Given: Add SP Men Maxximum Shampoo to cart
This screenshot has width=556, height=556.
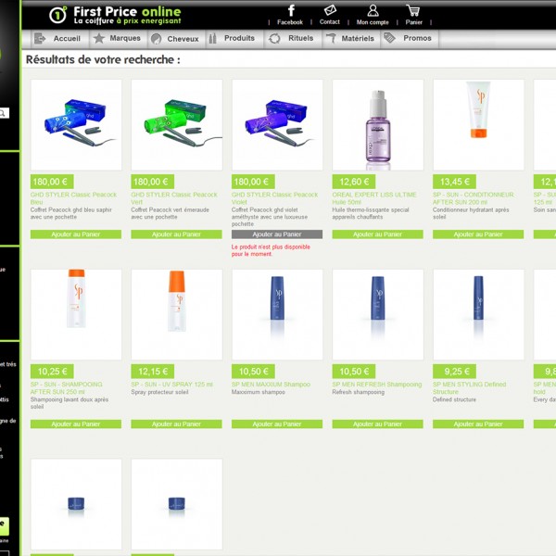Looking at the screenshot, I should pyautogui.click(x=277, y=424).
